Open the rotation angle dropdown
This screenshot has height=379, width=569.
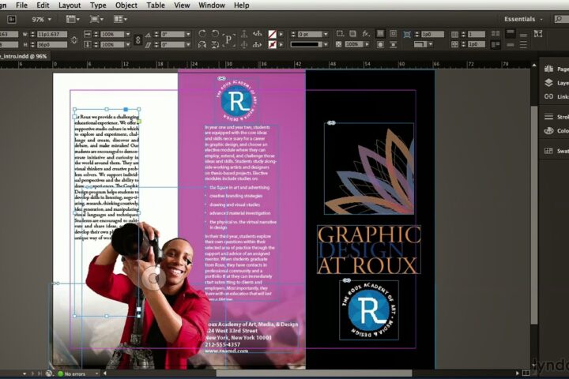[188, 34]
